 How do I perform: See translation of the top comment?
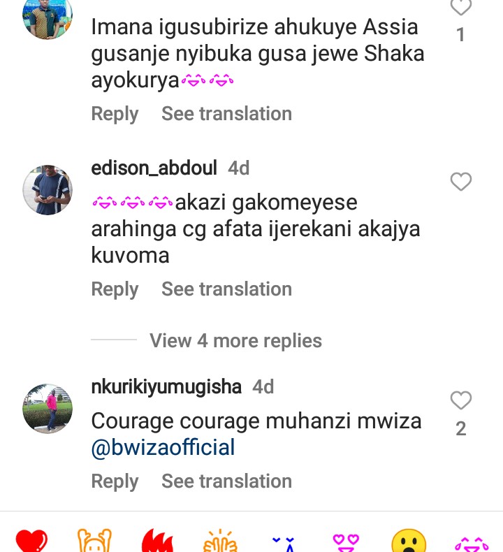click(x=226, y=114)
